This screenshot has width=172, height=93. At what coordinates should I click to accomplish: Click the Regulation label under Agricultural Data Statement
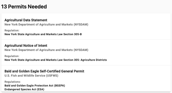[12, 30]
